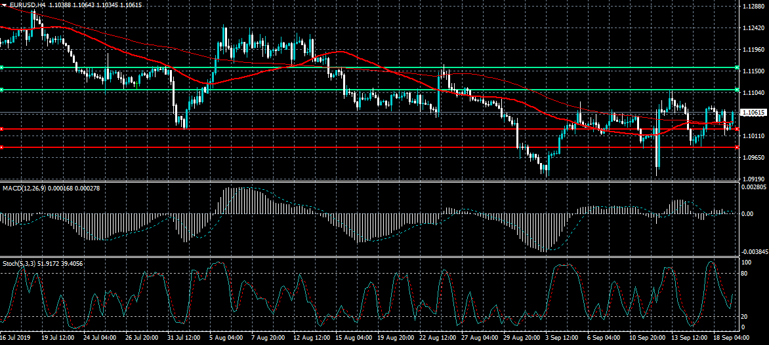This screenshot has height=345, width=769.
Task: Click the lower green line's right handle
Action: (x=738, y=90)
